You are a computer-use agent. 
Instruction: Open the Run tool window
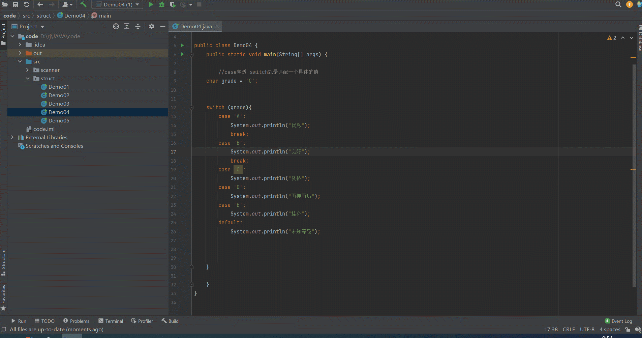[19, 321]
